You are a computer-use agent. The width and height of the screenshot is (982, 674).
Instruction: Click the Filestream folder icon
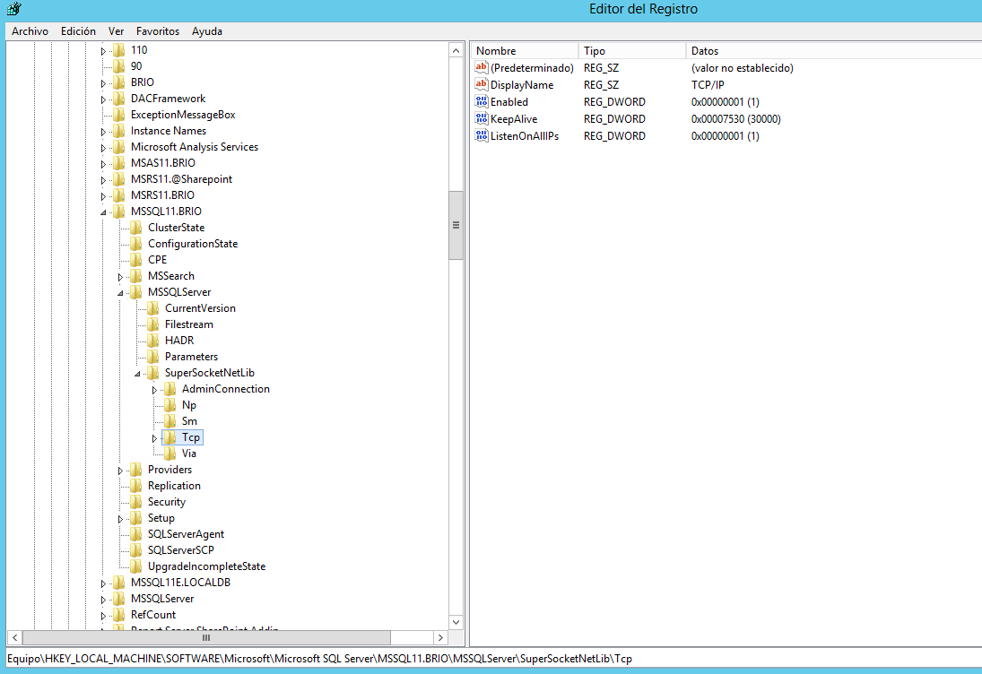pyautogui.click(x=152, y=324)
